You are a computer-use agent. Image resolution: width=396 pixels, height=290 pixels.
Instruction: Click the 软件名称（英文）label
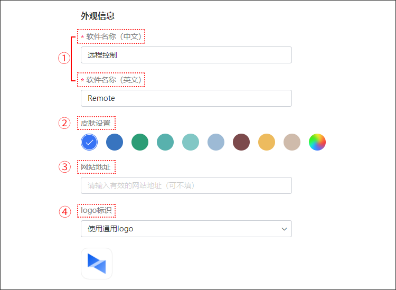[114, 80]
